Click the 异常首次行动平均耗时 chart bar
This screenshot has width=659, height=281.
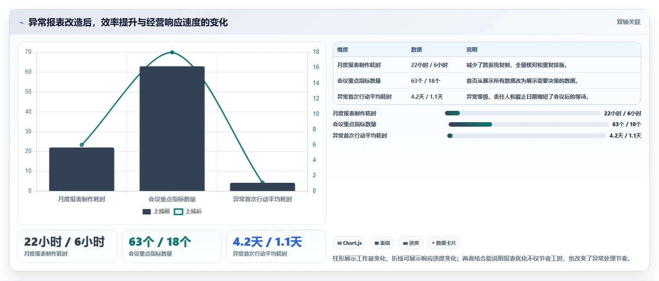tap(263, 187)
